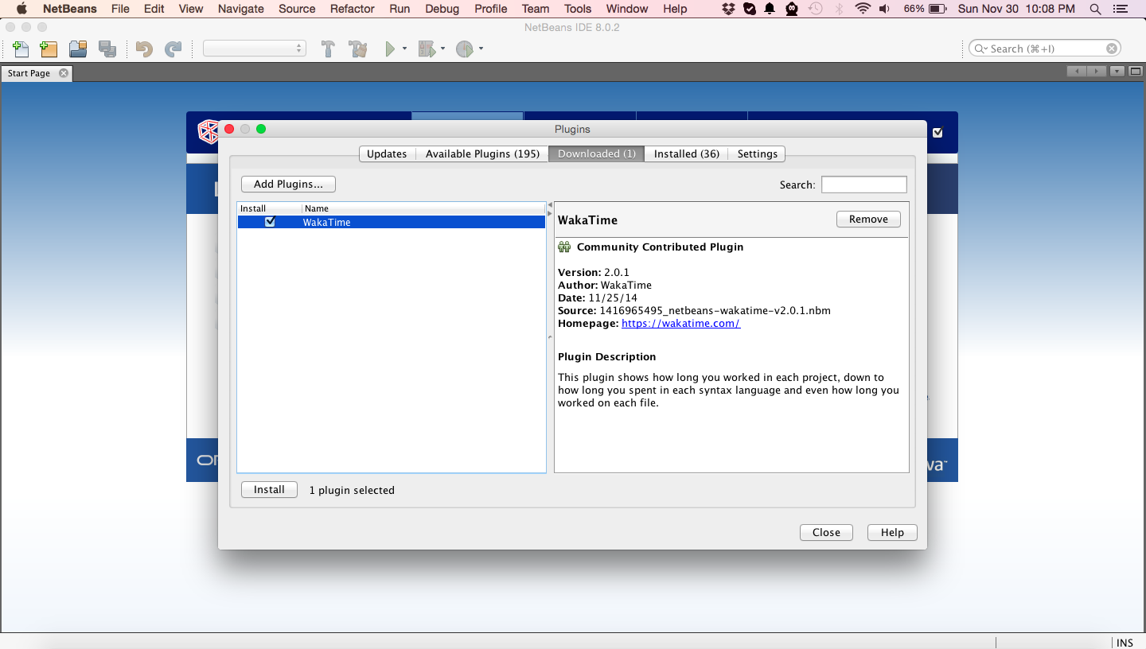Click the Undo arrow in the toolbar
This screenshot has height=649, width=1146.
point(144,49)
